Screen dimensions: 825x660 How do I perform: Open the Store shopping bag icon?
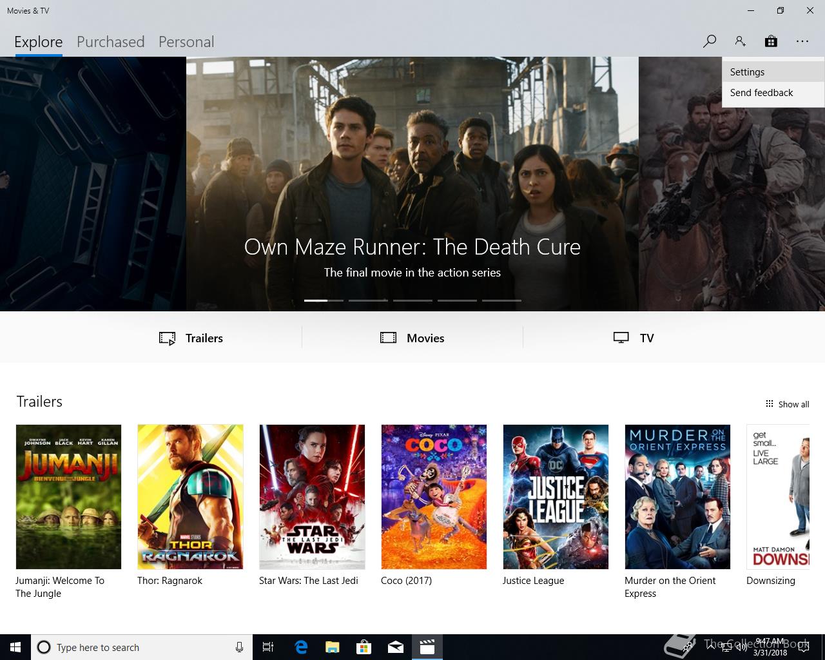(x=771, y=41)
